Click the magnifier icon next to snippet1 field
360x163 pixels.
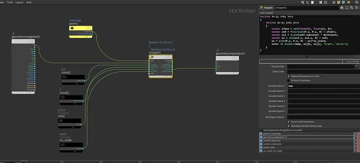tap(351, 8)
